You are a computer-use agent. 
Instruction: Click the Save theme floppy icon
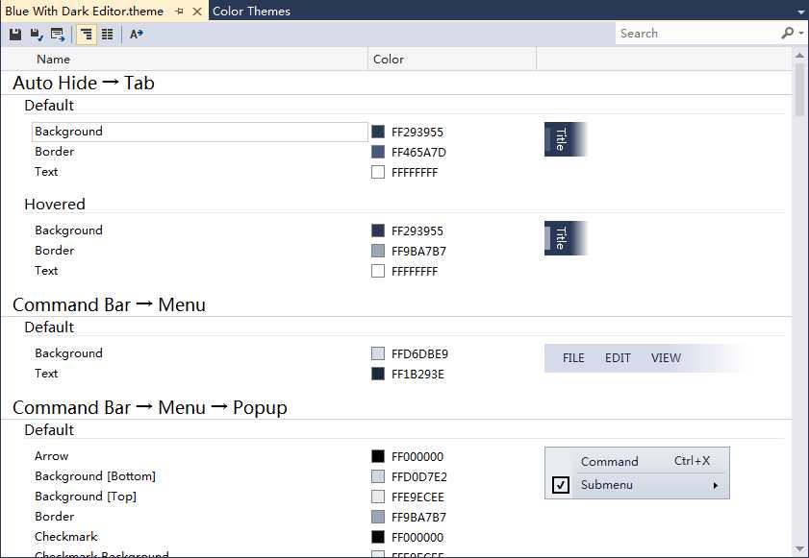(15, 35)
